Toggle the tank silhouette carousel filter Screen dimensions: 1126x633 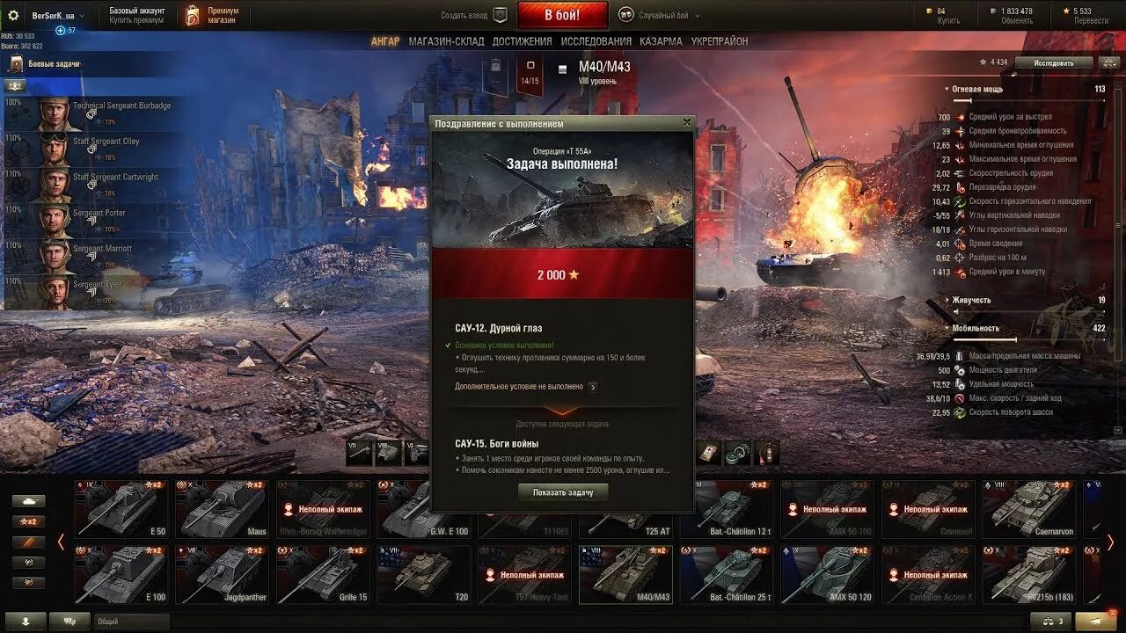point(28,500)
